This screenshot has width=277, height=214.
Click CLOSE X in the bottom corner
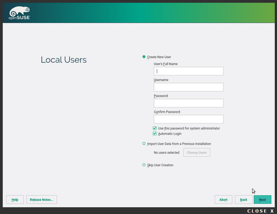pyautogui.click(x=261, y=211)
